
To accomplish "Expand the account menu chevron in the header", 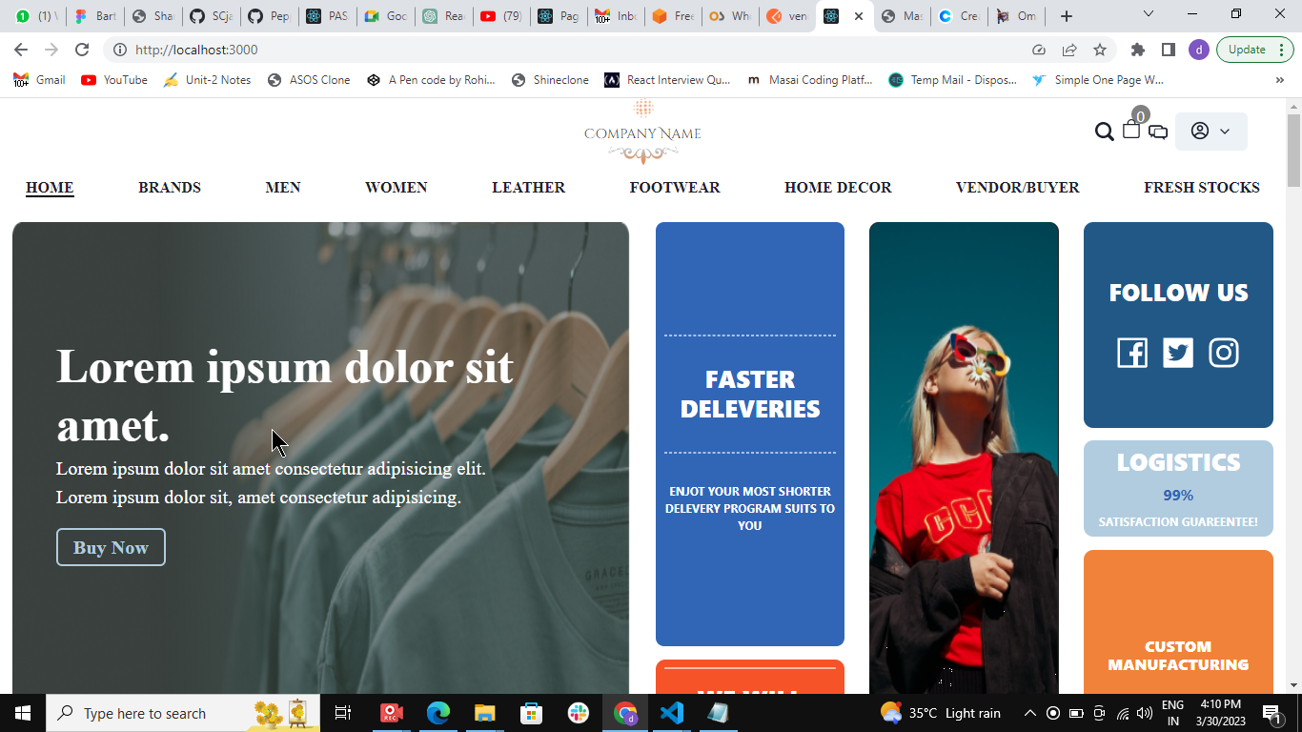I will (1228, 132).
